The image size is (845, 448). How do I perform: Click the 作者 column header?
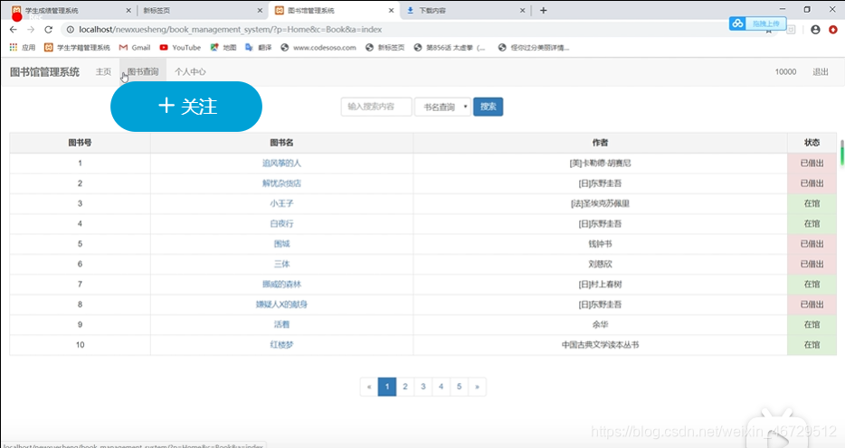(600, 143)
